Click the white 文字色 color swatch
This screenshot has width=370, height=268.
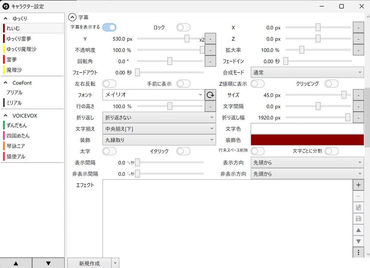(x=307, y=129)
